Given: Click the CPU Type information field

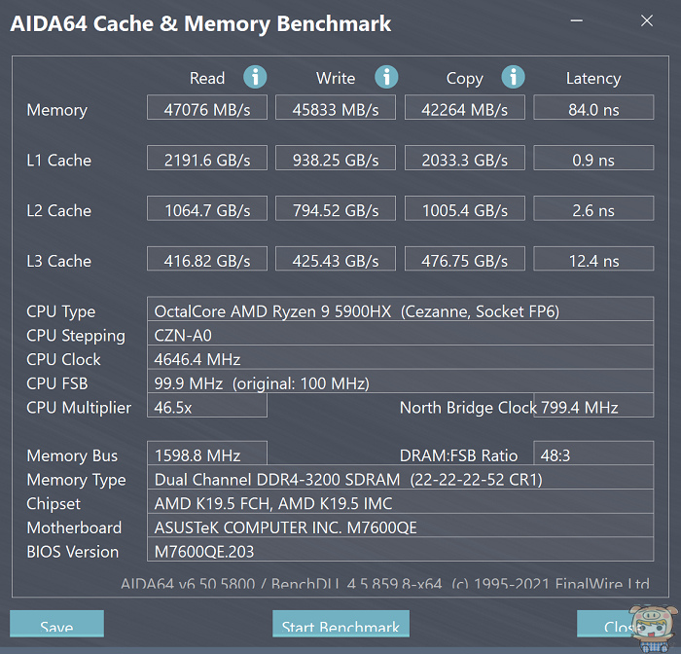Looking at the screenshot, I should click(x=400, y=311).
